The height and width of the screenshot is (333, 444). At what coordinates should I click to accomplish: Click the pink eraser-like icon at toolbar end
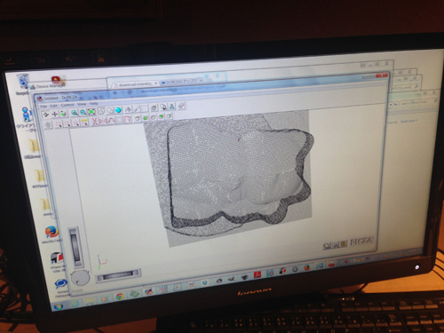181,106
